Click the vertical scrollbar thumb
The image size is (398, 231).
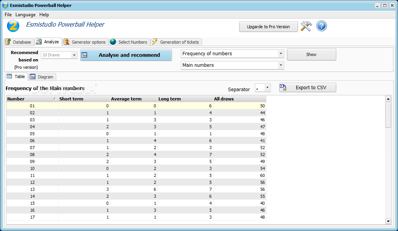tap(388, 115)
